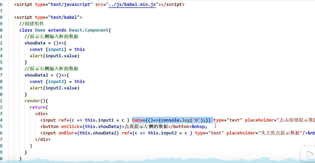Select the //创建组件 comment
The width and height of the screenshot is (315, 163).
[31, 24]
